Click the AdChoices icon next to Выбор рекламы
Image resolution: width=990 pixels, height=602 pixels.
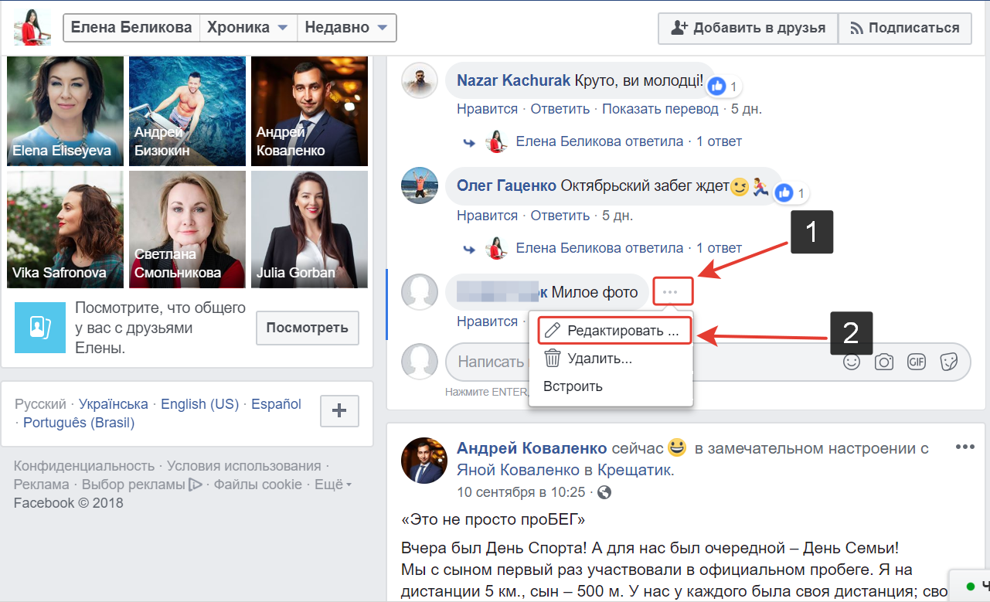(197, 484)
